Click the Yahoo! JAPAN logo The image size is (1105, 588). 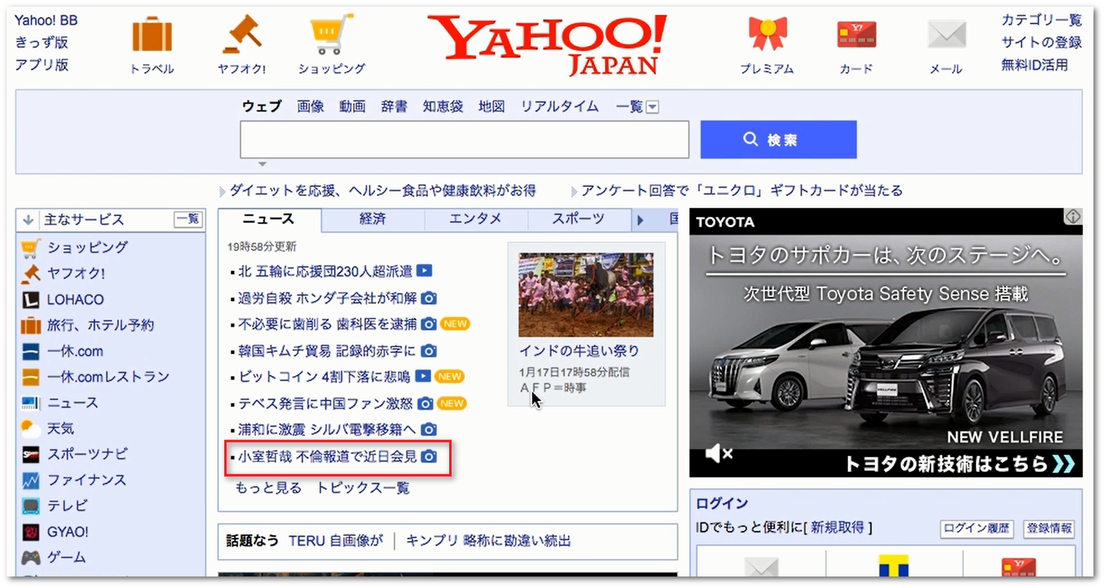547,45
